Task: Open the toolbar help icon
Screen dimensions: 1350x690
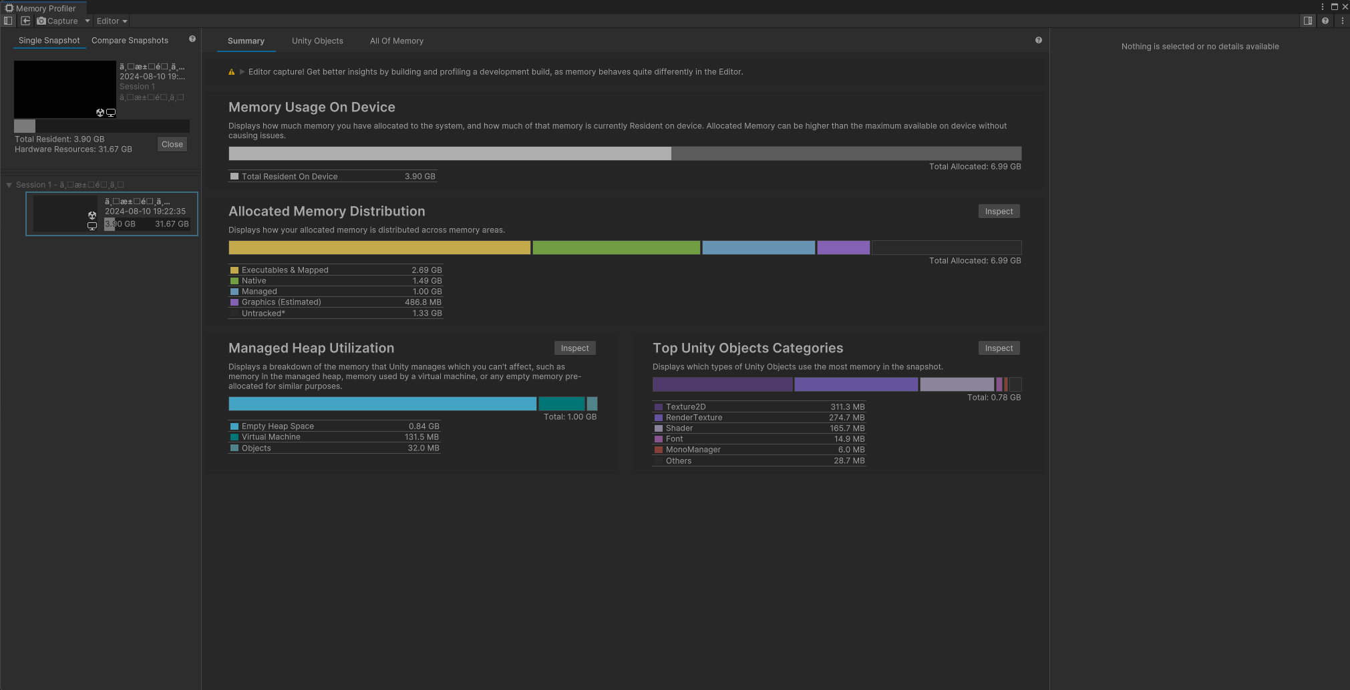Action: coord(1325,21)
